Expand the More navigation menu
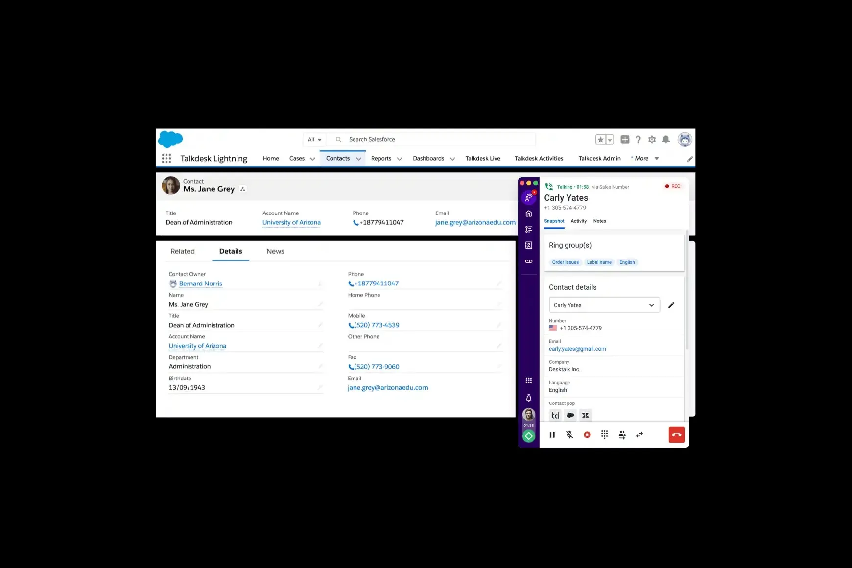This screenshot has height=568, width=852. pyautogui.click(x=645, y=158)
